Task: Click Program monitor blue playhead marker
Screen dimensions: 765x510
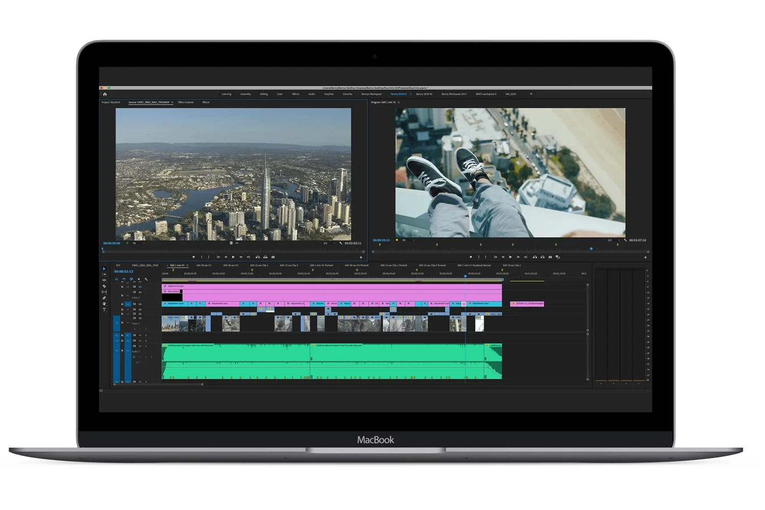Action: (x=591, y=249)
